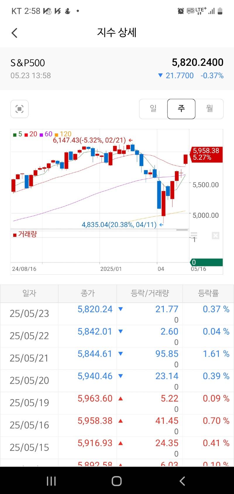Viewport: 234px width, 494px height.
Task: Tap closing price 5,844.61
Action: click(x=95, y=354)
